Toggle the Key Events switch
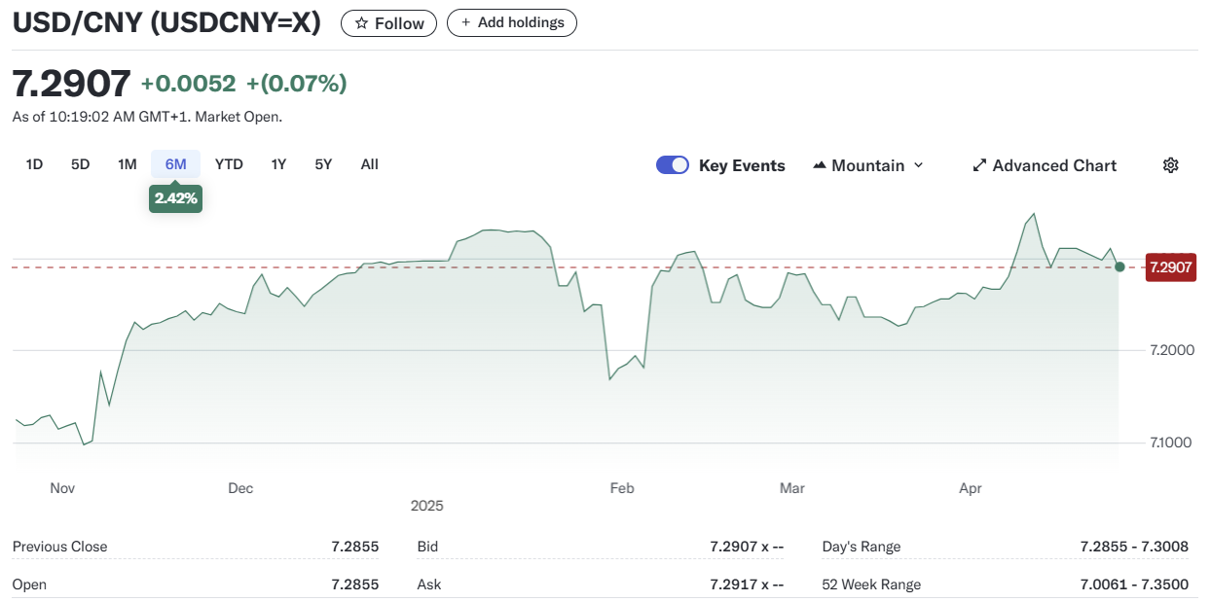1211x602 pixels. 673,165
